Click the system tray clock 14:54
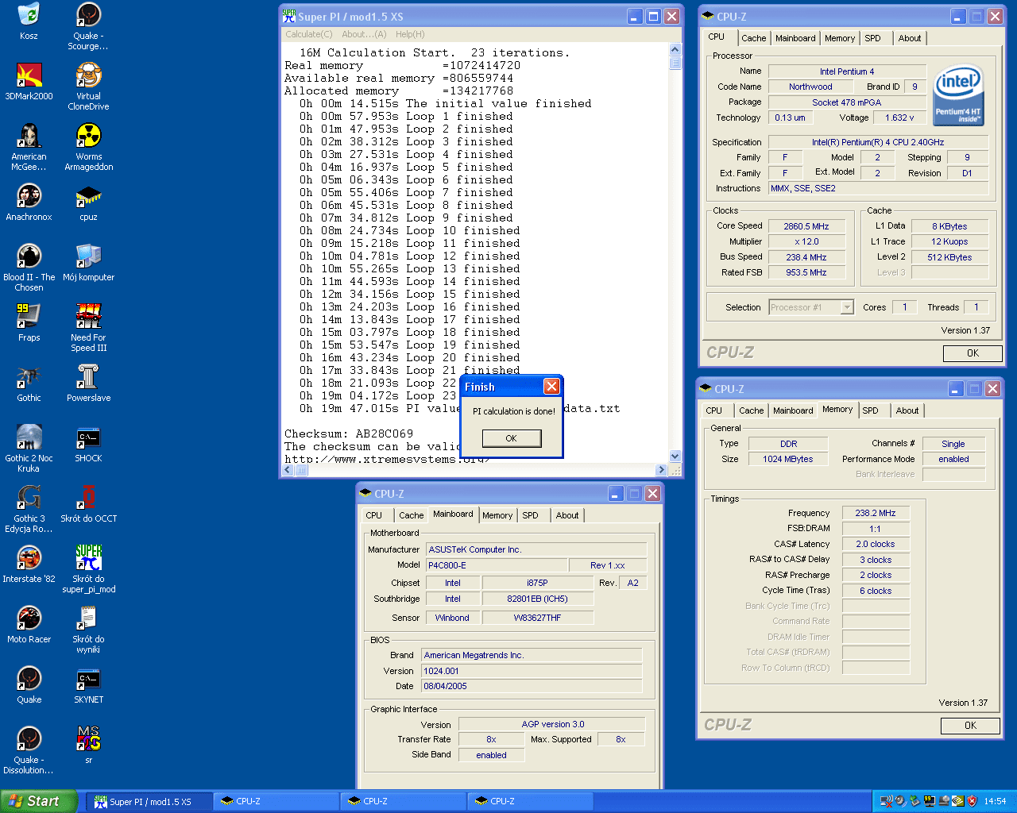This screenshot has height=813, width=1017. [995, 802]
